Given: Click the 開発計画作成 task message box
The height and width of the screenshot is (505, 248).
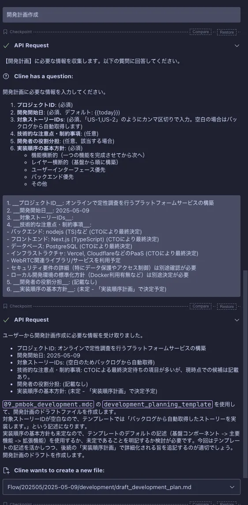Looking at the screenshot, I should point(122,15).
